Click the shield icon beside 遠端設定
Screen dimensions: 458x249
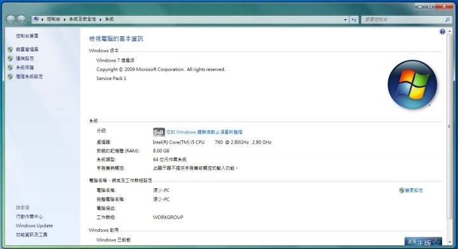(x=10, y=58)
